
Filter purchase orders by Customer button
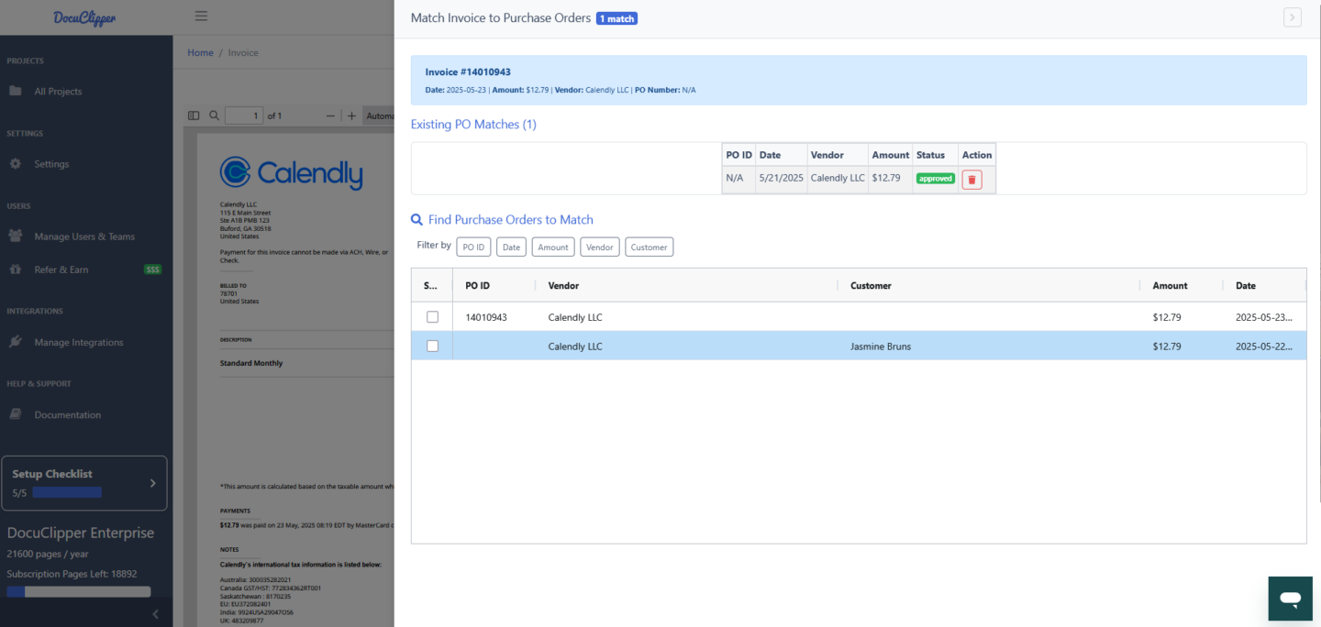tap(649, 247)
